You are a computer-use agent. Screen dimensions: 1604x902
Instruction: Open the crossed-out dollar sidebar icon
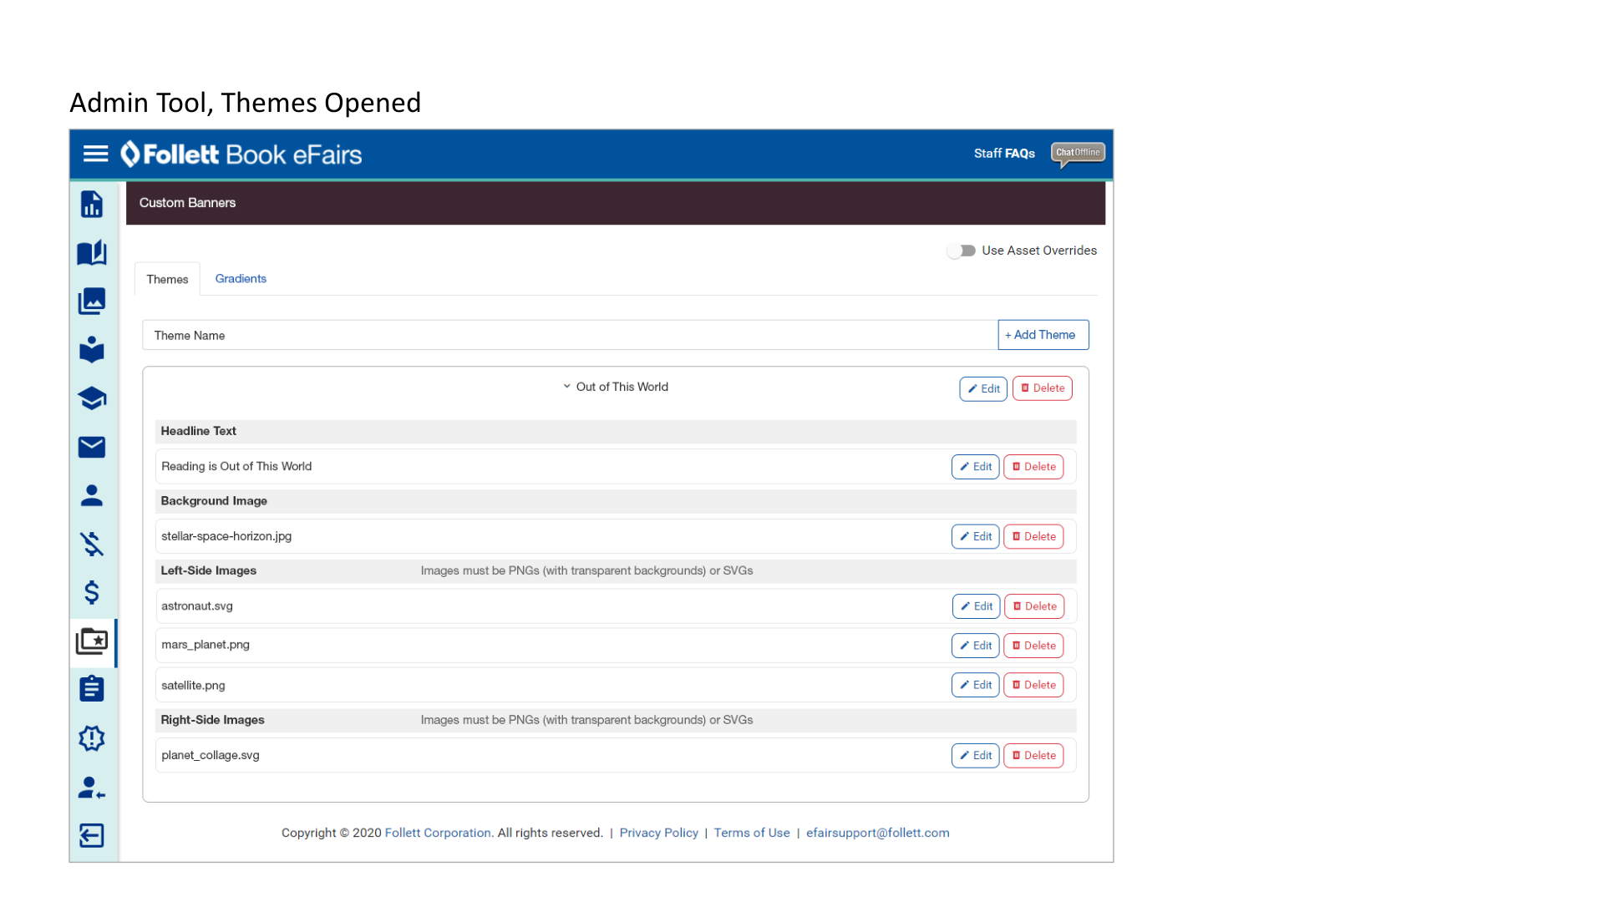click(92, 544)
